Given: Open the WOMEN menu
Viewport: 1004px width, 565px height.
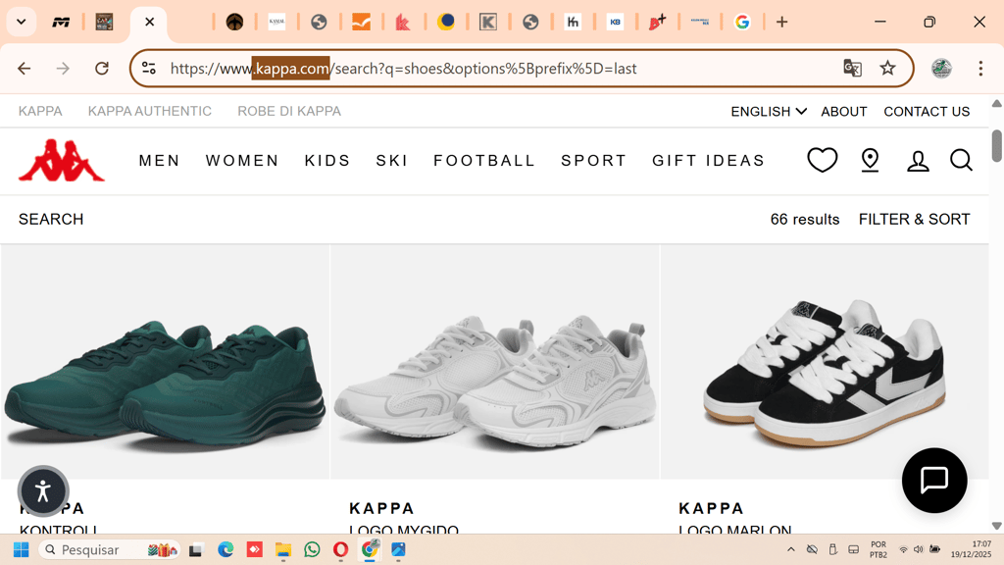Looking at the screenshot, I should (x=242, y=160).
